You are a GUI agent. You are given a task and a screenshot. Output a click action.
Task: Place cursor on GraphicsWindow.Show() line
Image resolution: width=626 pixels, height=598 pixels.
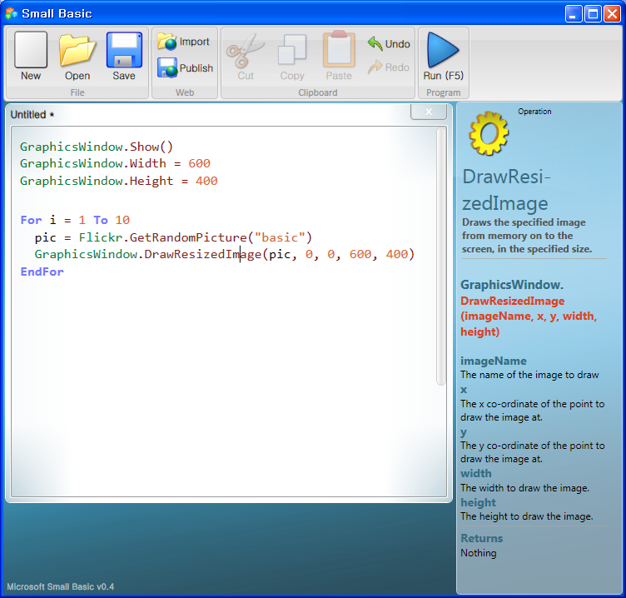(x=97, y=147)
